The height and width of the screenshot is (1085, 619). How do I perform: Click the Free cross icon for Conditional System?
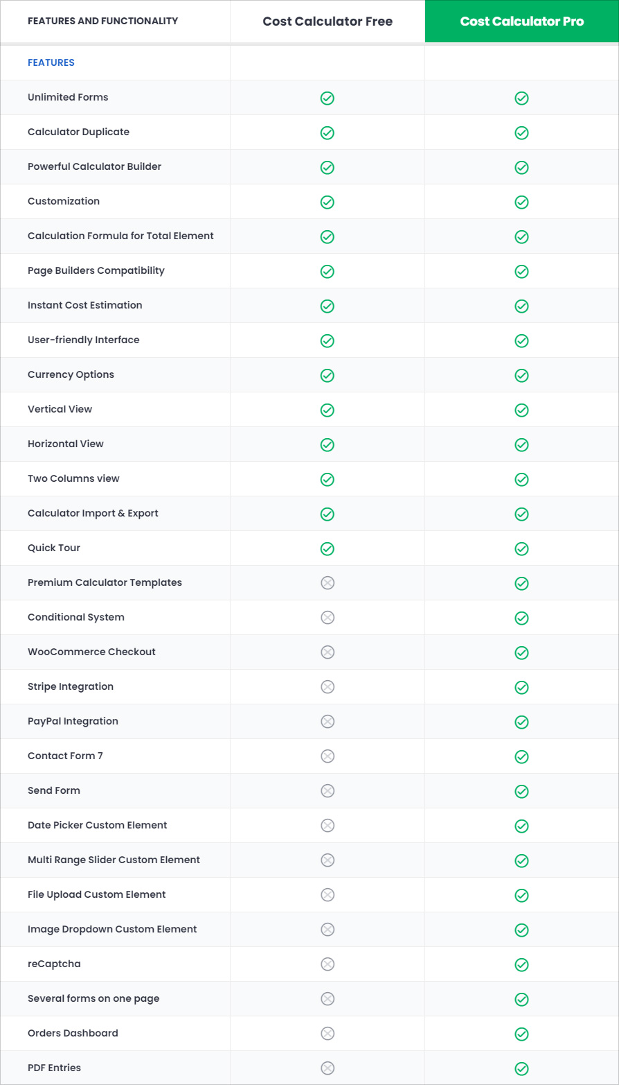pyautogui.click(x=328, y=617)
